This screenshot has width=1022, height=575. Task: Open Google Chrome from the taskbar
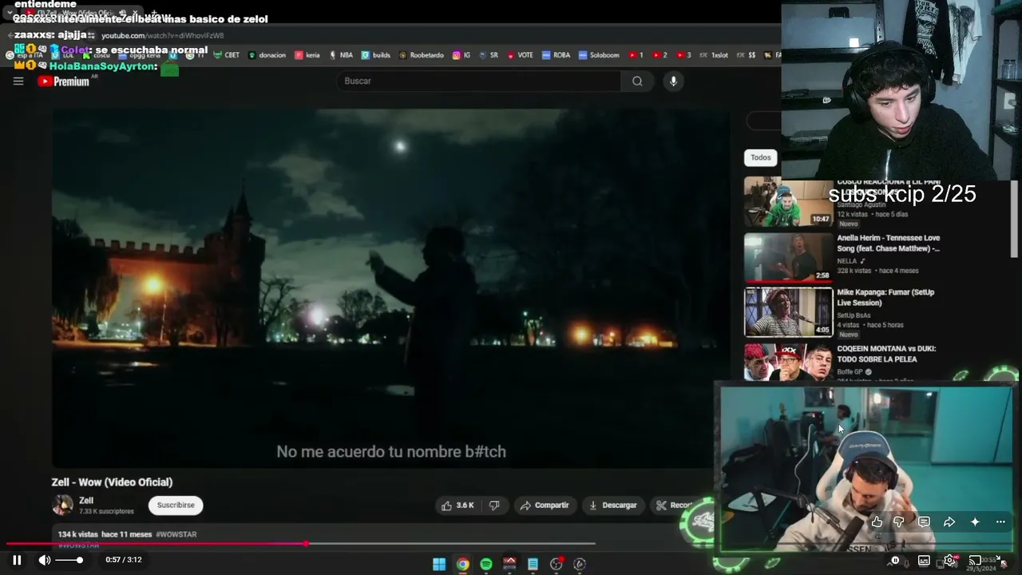tap(462, 564)
